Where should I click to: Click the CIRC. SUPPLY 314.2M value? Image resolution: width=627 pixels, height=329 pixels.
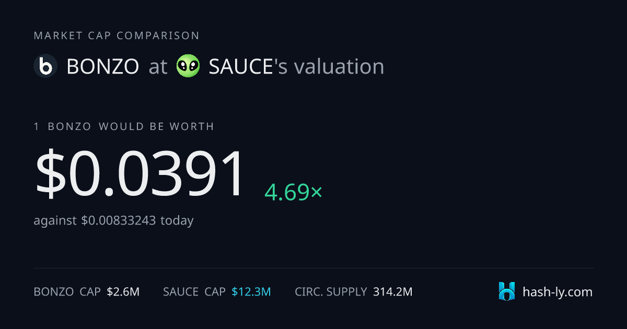coord(393,292)
